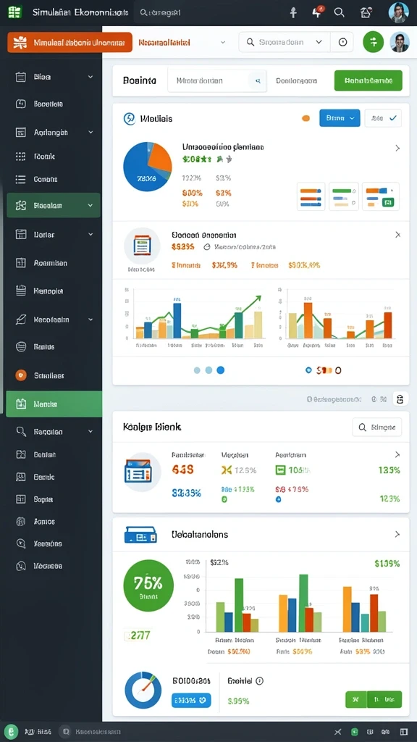Click the ticket icon in the Kóolgre Blienk panel

[x=138, y=471]
